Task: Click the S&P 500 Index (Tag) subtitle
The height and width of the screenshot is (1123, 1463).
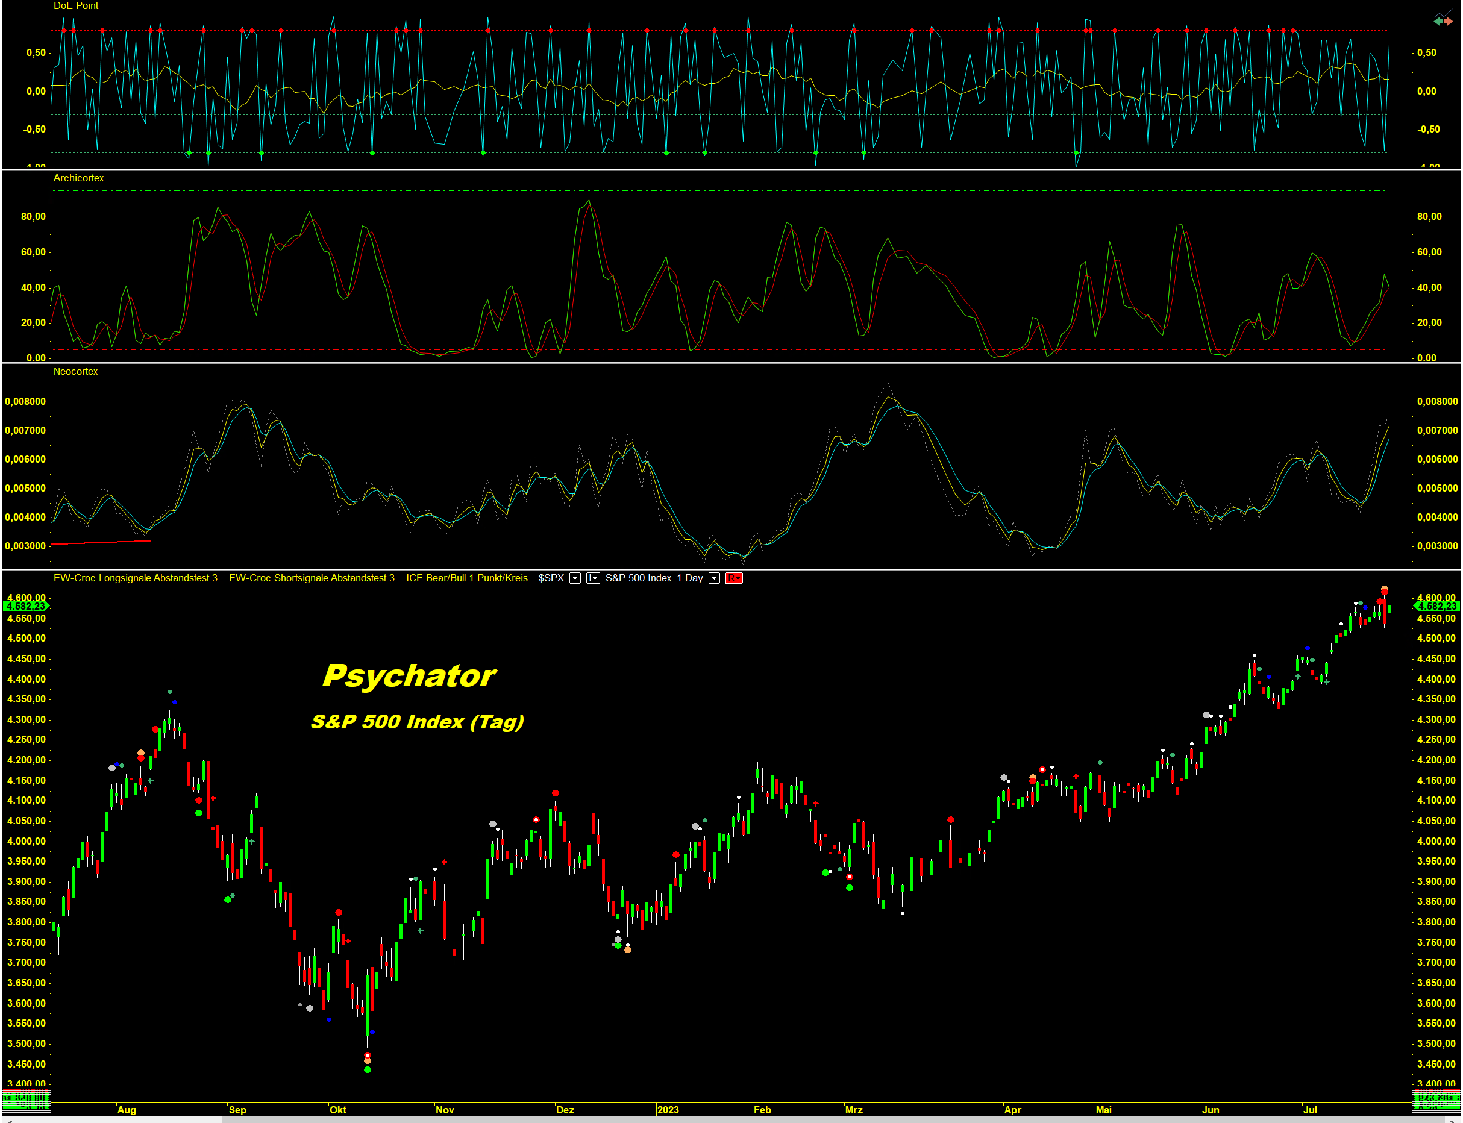Action: [x=417, y=722]
